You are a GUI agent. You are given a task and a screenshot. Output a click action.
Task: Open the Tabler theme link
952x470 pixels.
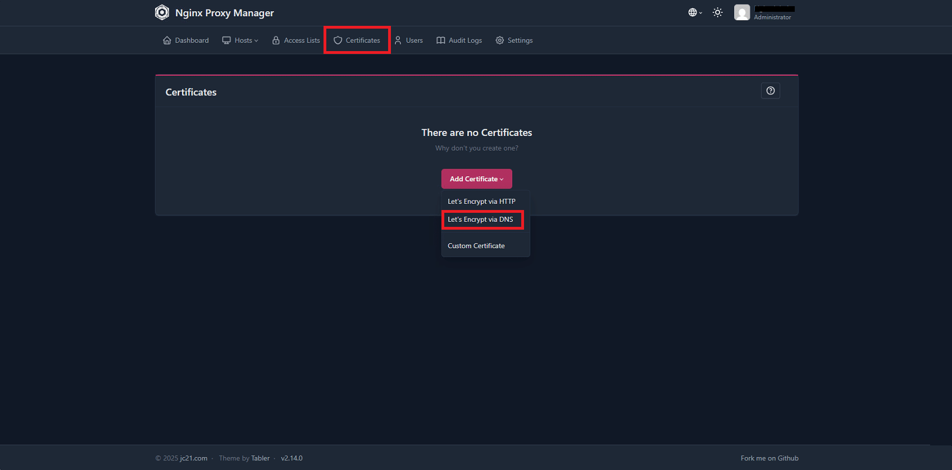coord(261,458)
